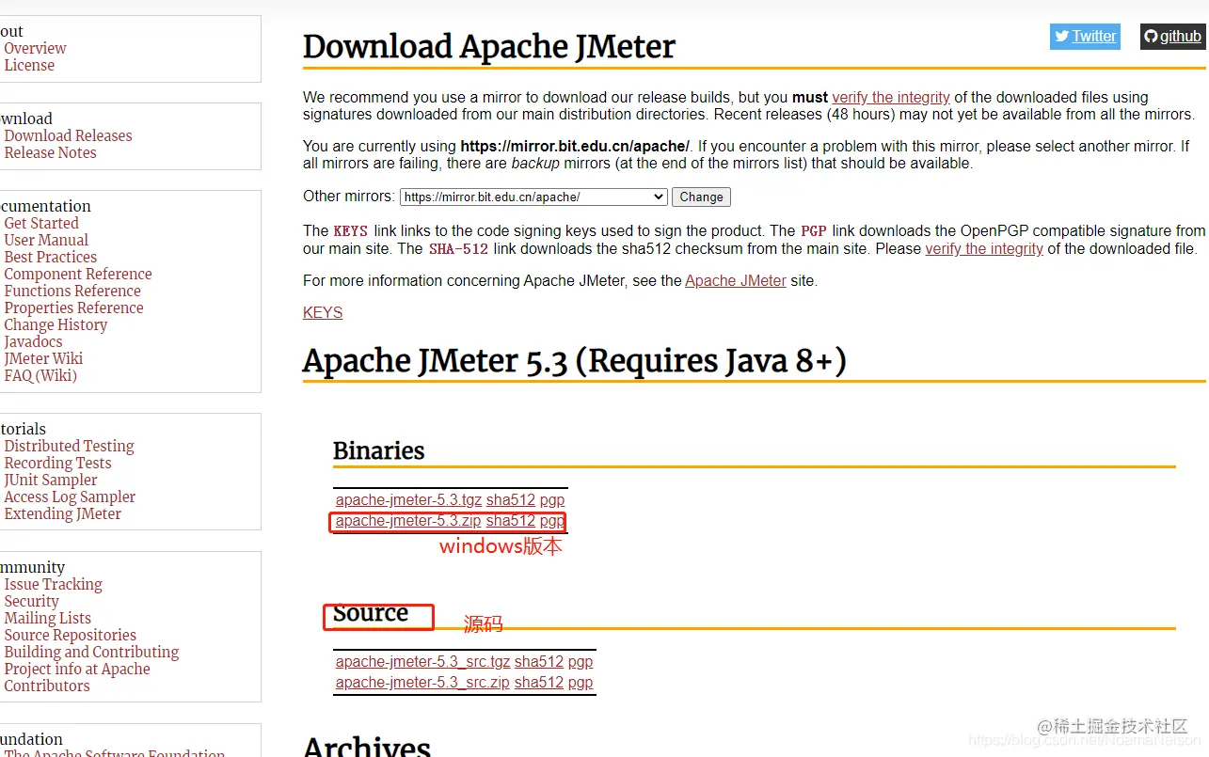
Task: Open Overview in the sidebar
Action: 35,48
